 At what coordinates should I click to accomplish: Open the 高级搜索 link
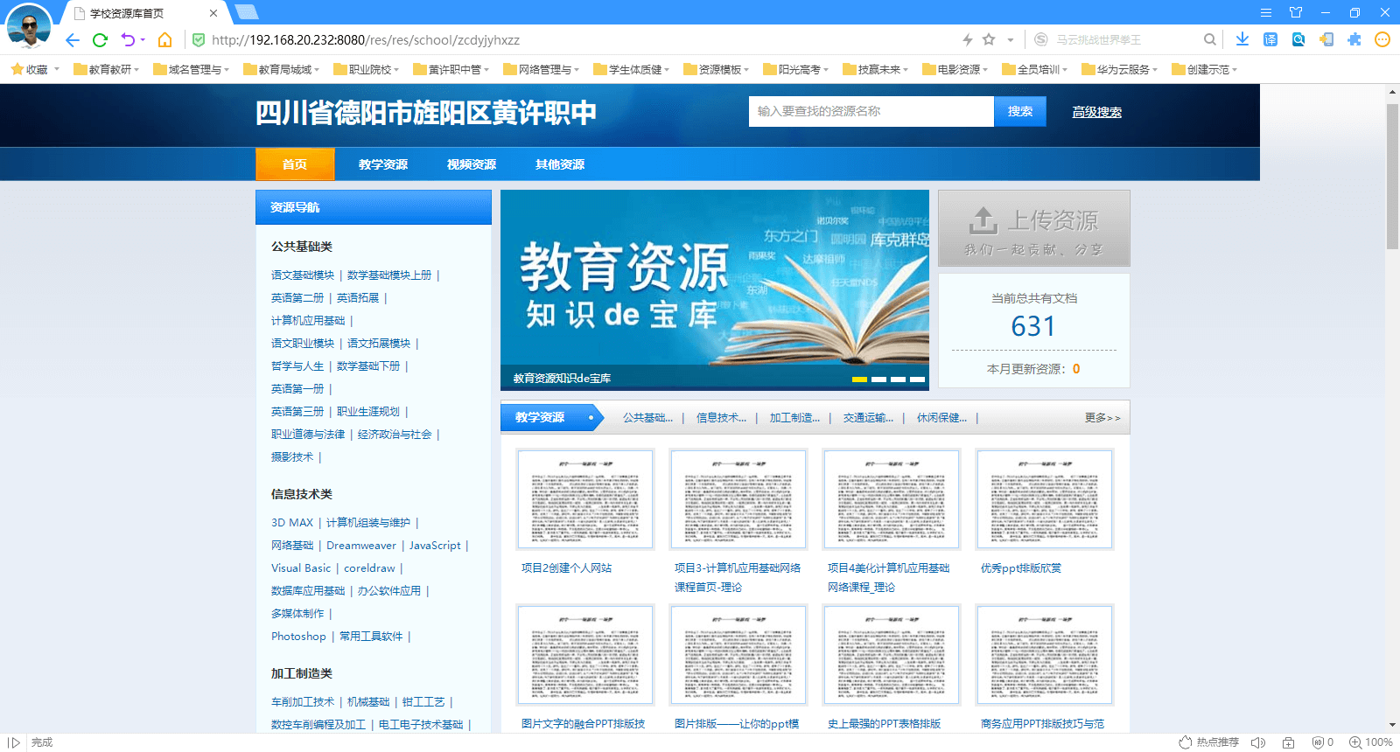pyautogui.click(x=1096, y=112)
